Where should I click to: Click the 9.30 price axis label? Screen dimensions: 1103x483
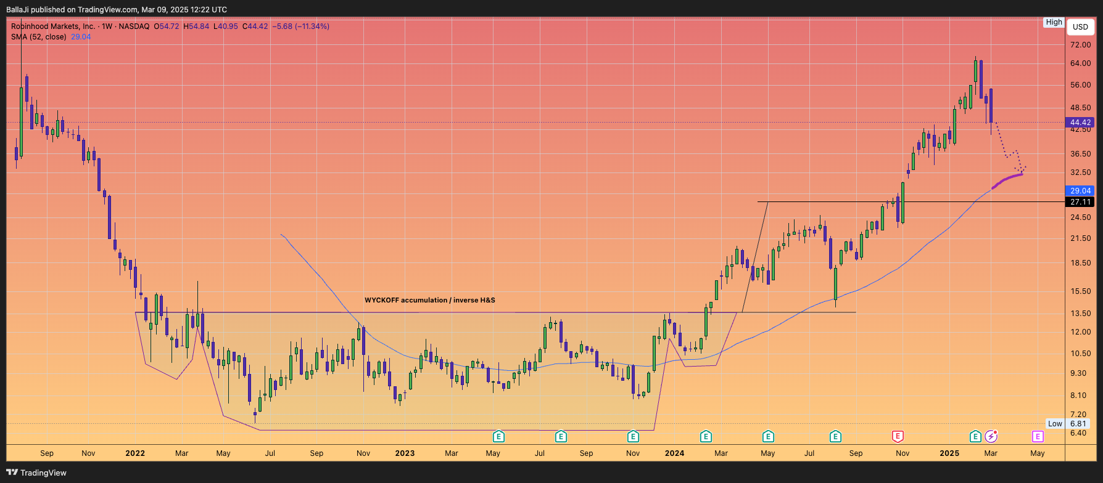[x=1078, y=373]
